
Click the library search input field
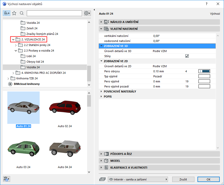[54, 13]
